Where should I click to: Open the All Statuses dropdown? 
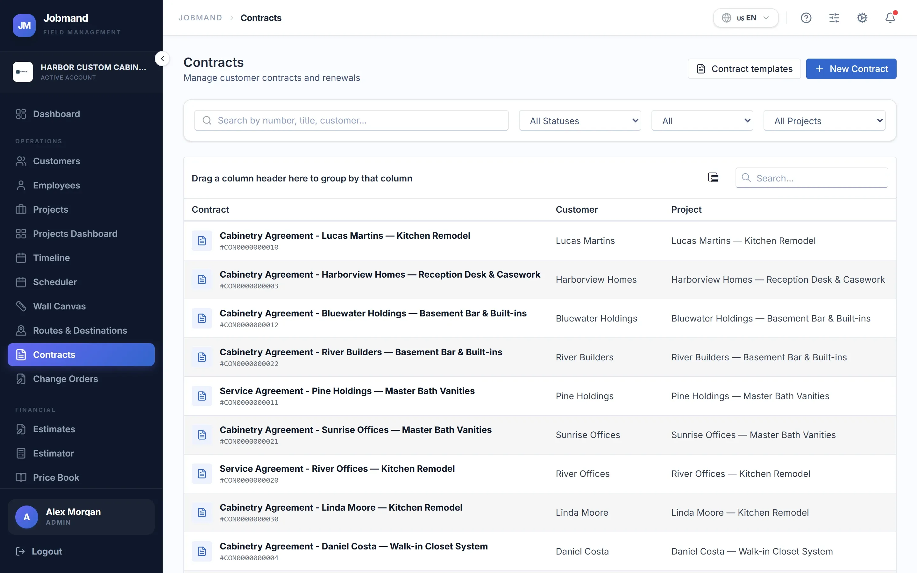580,121
